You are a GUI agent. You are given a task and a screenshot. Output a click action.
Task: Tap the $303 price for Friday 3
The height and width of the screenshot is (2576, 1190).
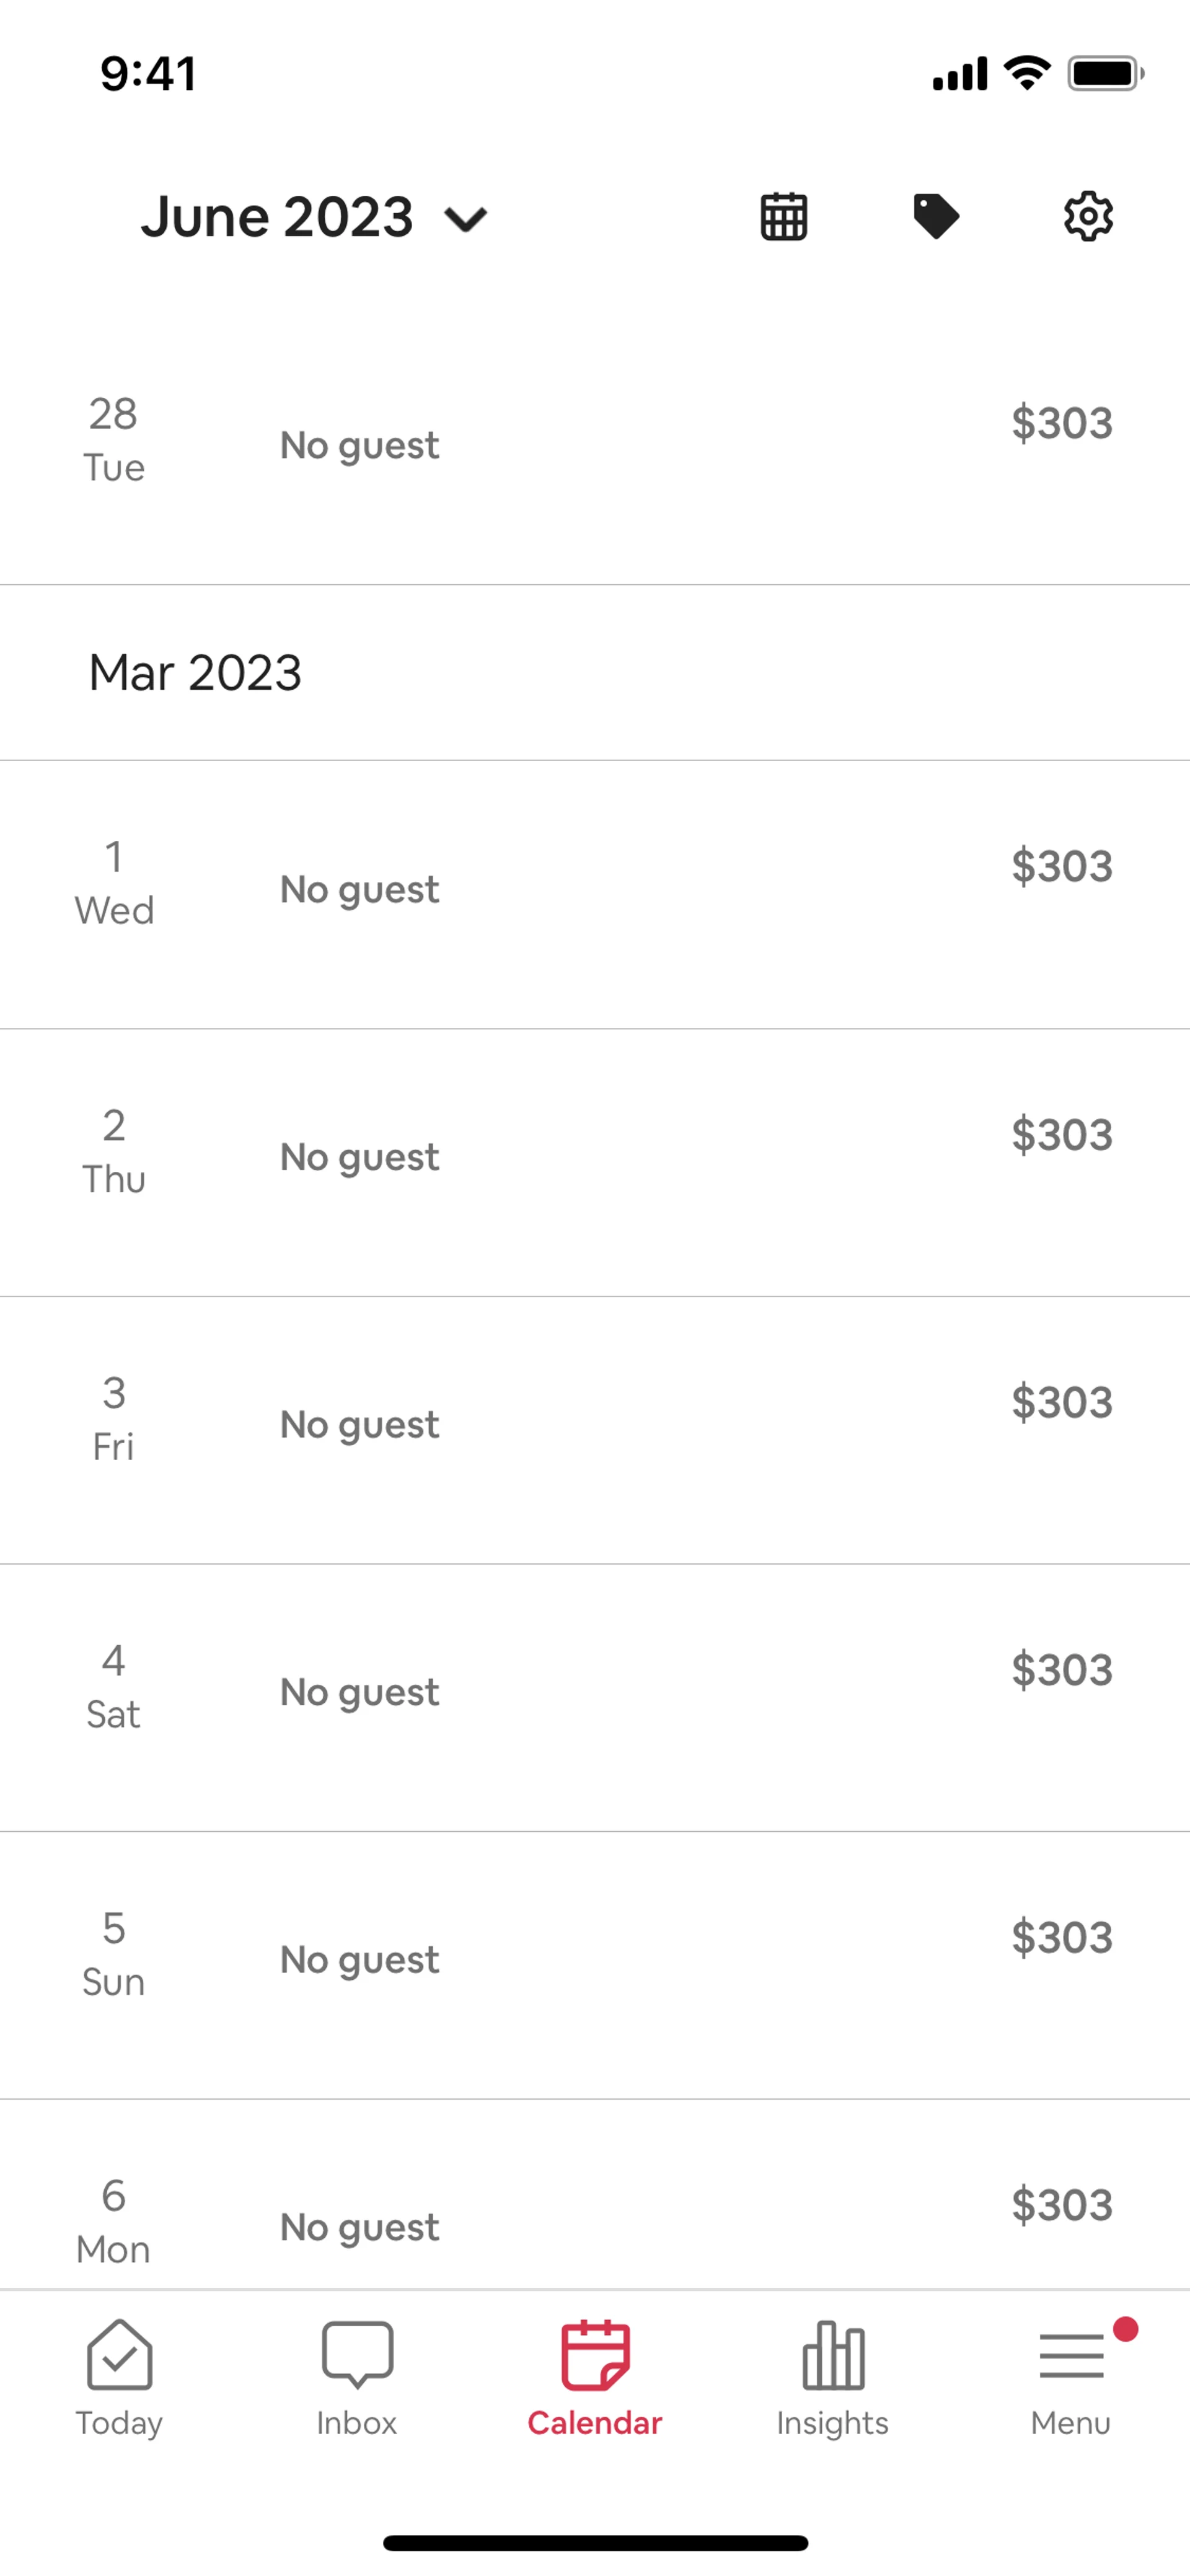coord(1062,1402)
